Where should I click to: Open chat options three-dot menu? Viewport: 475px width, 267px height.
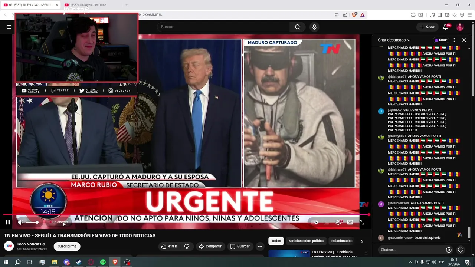click(454, 40)
